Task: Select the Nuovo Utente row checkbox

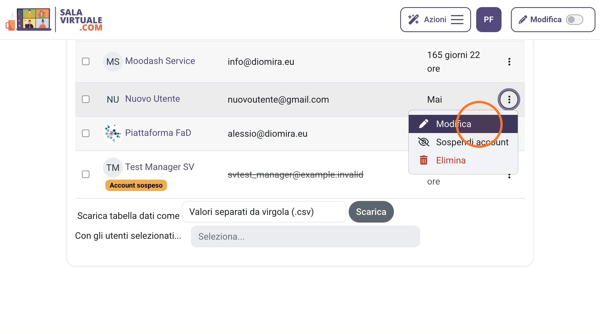Action: [x=86, y=99]
